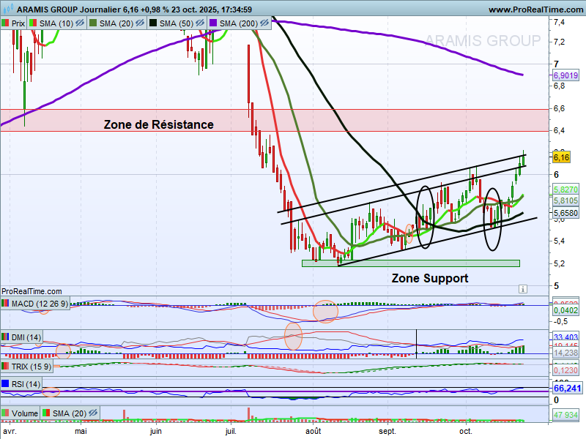Open SMA (50) indicator settings label
The height and width of the screenshot is (439, 586).
point(177,23)
